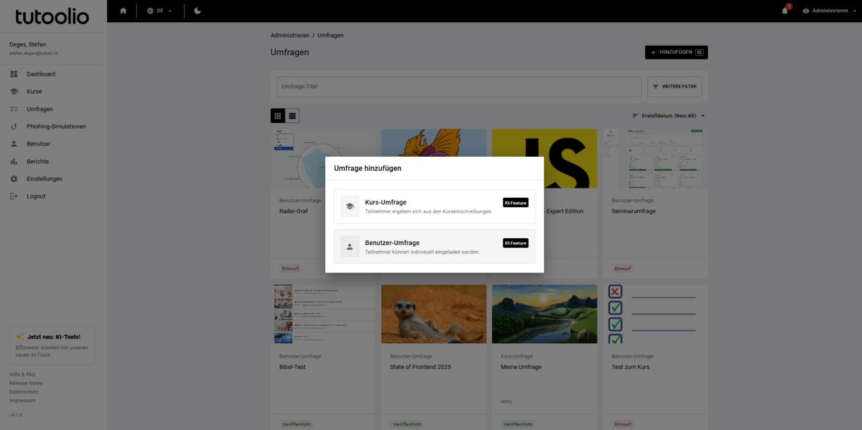Screen dimensions: 862x430
Task: Open the notifications bell
Action: (x=785, y=11)
